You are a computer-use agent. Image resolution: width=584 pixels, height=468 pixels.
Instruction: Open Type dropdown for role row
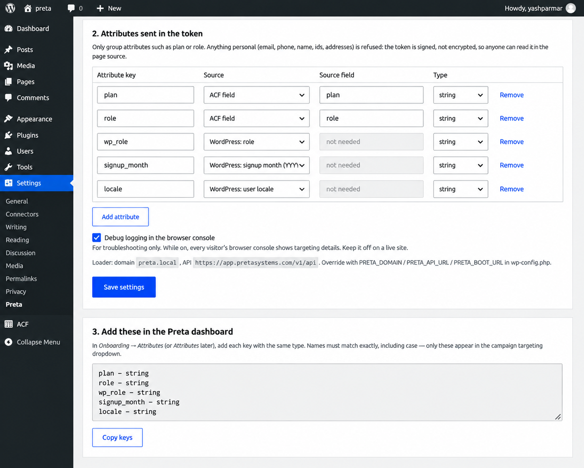[x=461, y=118]
